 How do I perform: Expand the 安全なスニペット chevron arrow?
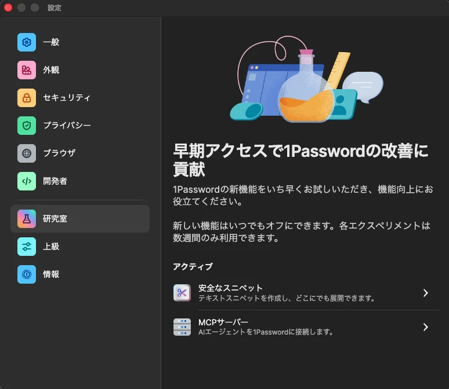[426, 293]
